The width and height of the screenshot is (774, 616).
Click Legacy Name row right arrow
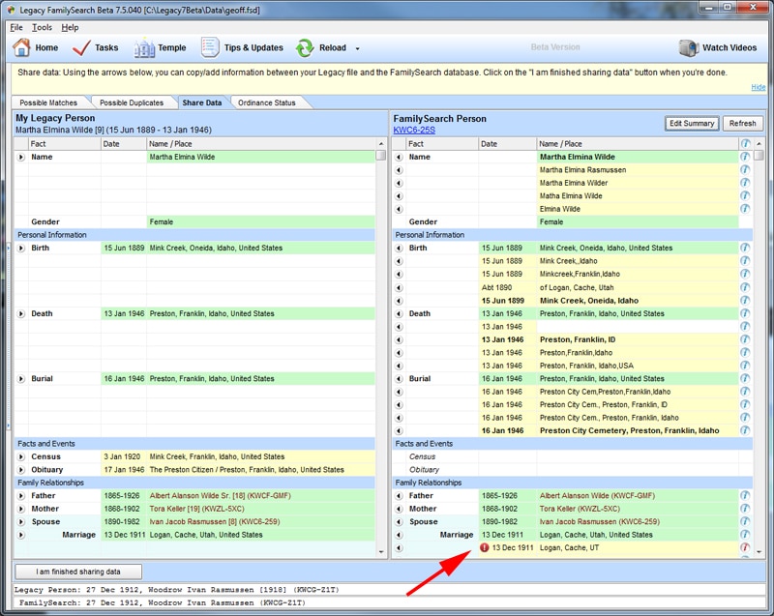pyautogui.click(x=20, y=157)
